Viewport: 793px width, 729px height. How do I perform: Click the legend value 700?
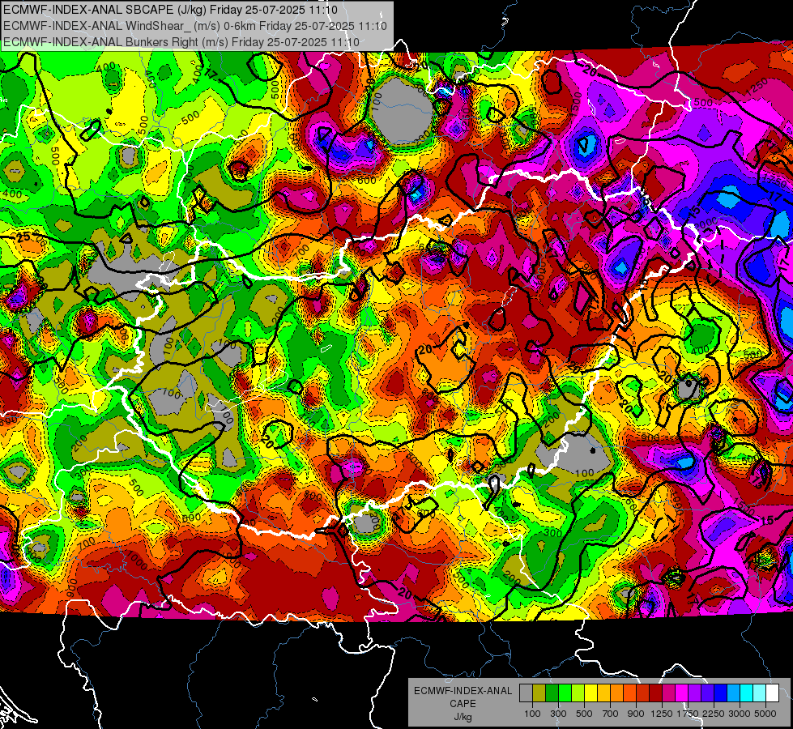[x=611, y=714]
